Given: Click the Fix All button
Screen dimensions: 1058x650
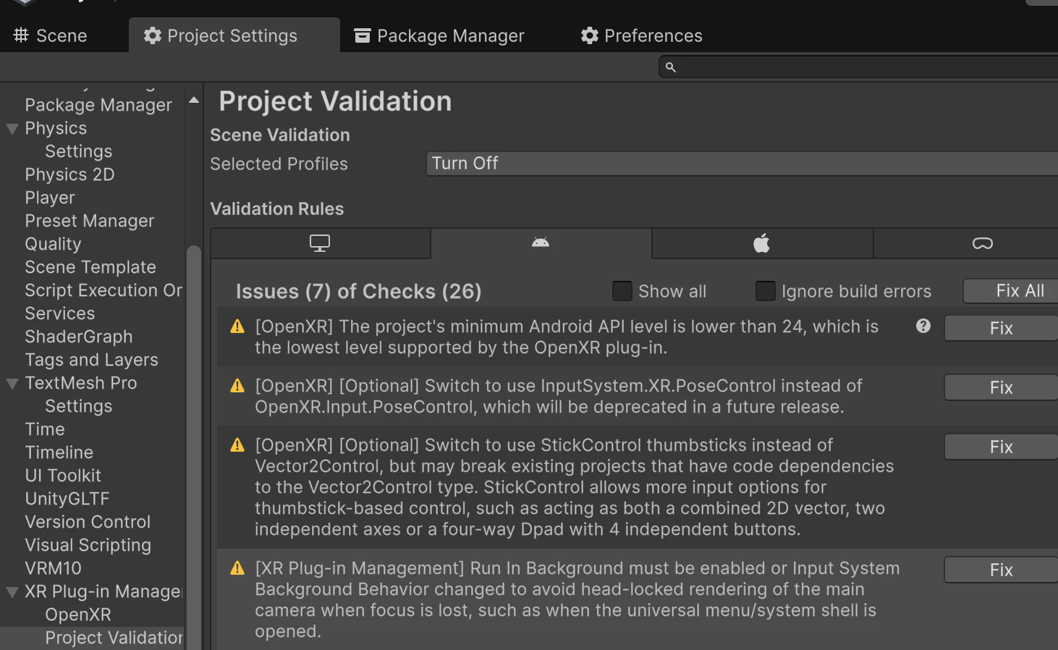Looking at the screenshot, I should pos(1018,291).
